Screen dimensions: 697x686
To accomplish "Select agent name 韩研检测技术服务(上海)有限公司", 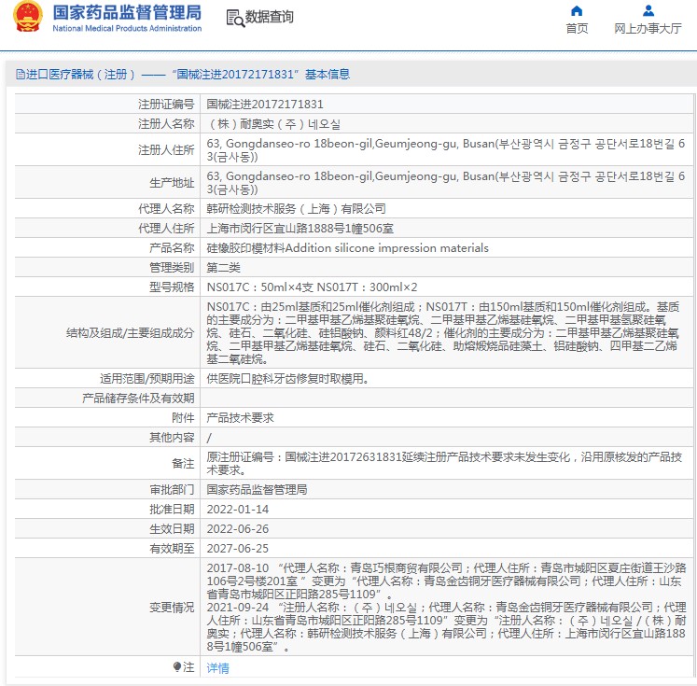I will (296, 209).
